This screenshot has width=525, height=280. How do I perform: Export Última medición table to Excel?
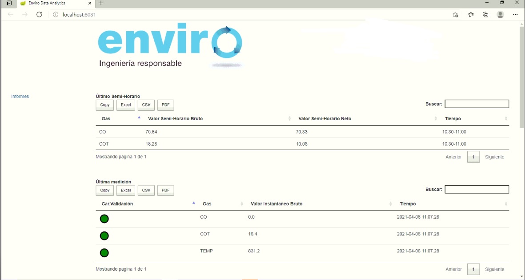tap(125, 190)
